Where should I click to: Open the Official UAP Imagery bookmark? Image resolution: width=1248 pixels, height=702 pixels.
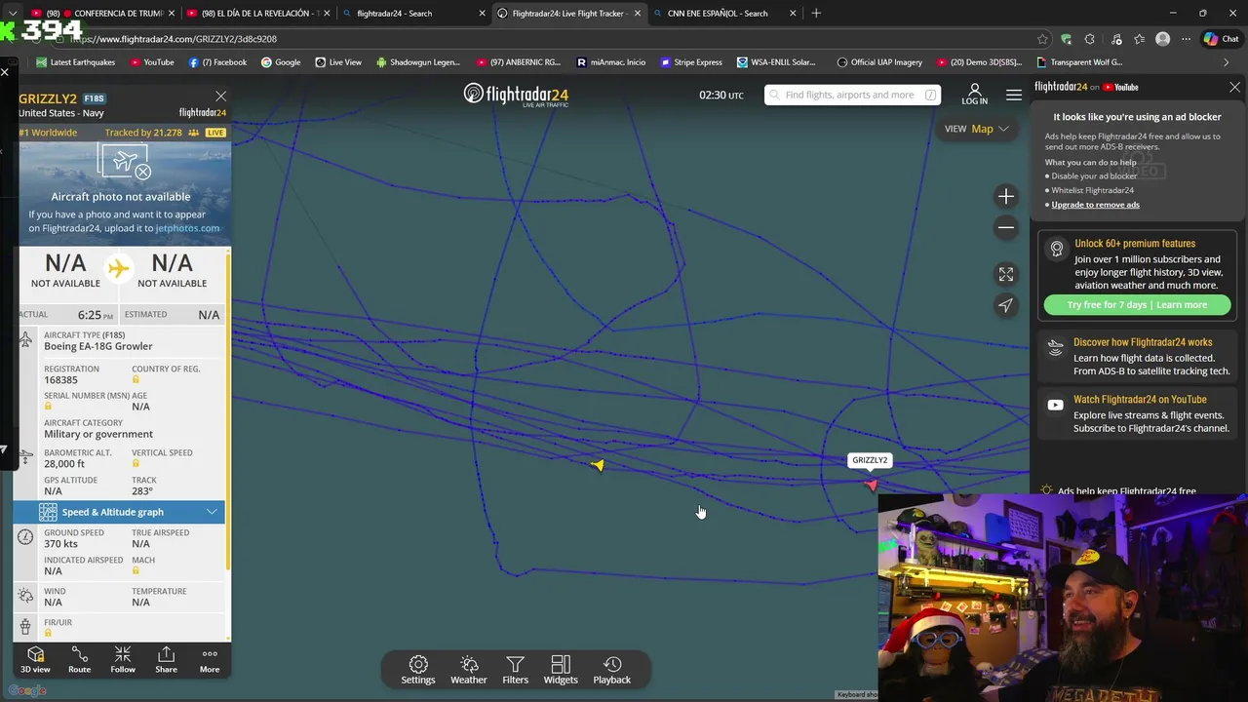coord(879,62)
